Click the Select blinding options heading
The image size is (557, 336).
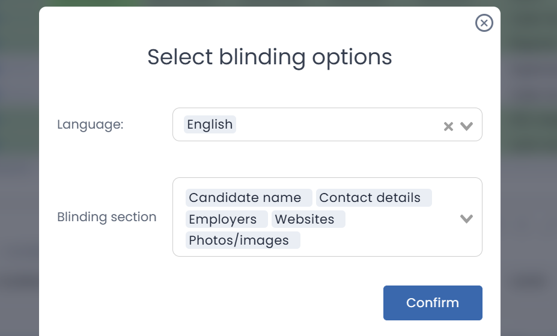coord(270,57)
